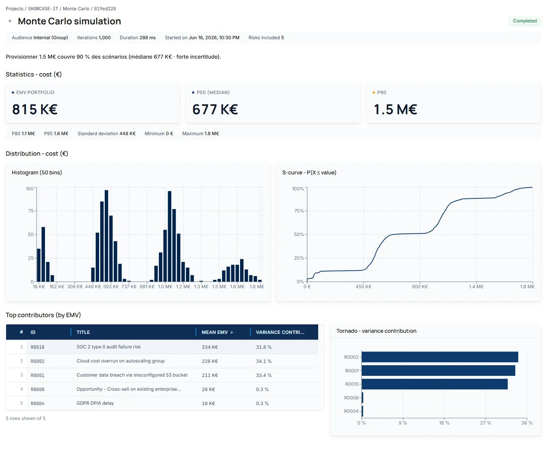Screen dimensions: 548x455
Task: Open the Customer data breach via misconfigured S3 row
Action: [162, 375]
